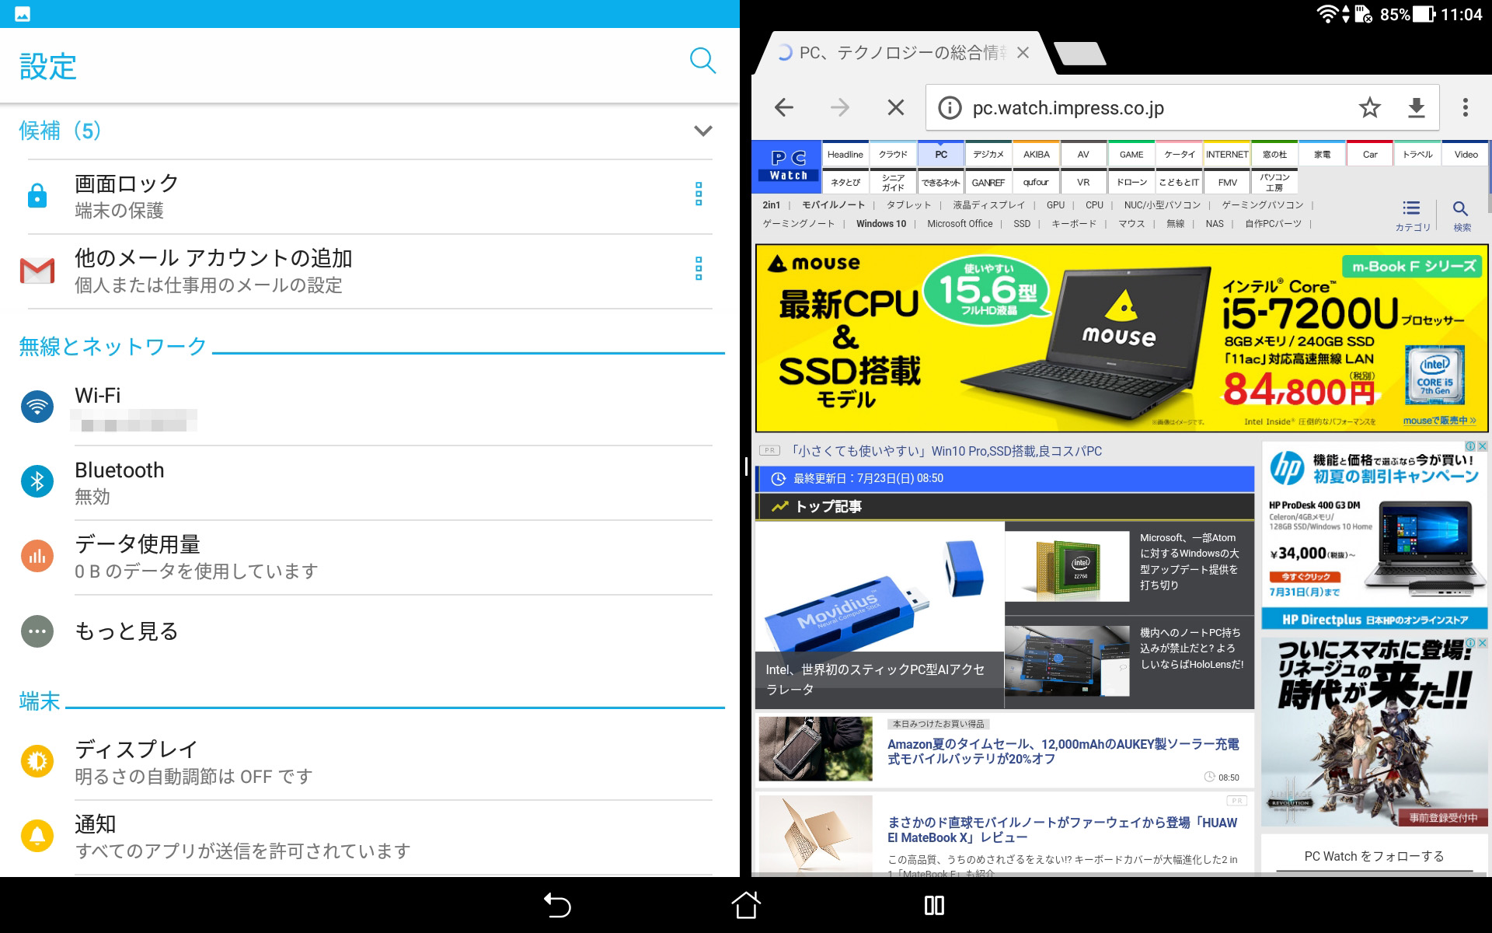Open options menu for 画面ロック suggestion

point(698,194)
